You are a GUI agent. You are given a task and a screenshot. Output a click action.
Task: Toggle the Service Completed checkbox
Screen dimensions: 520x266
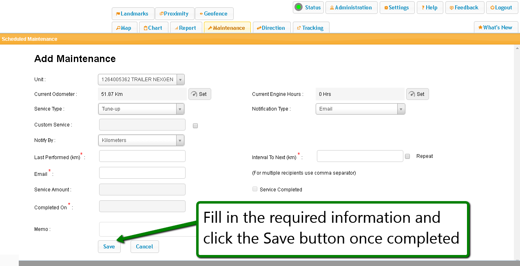[255, 189]
